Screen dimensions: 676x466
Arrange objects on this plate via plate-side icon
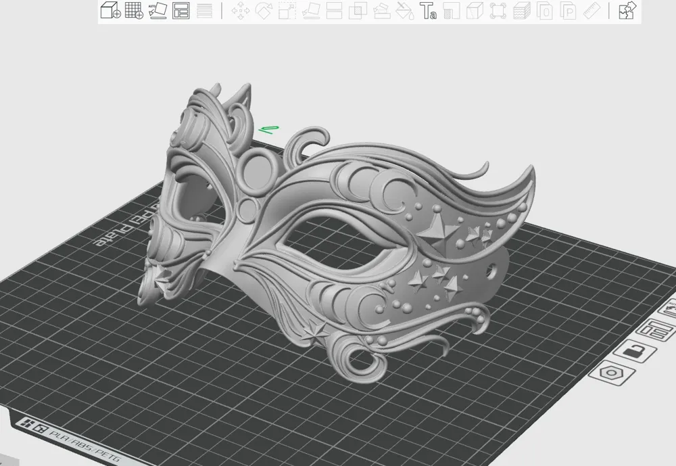click(x=654, y=330)
